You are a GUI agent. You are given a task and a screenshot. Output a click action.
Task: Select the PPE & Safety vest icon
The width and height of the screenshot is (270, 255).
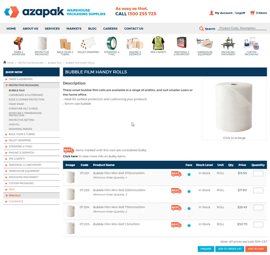[x=158, y=43]
